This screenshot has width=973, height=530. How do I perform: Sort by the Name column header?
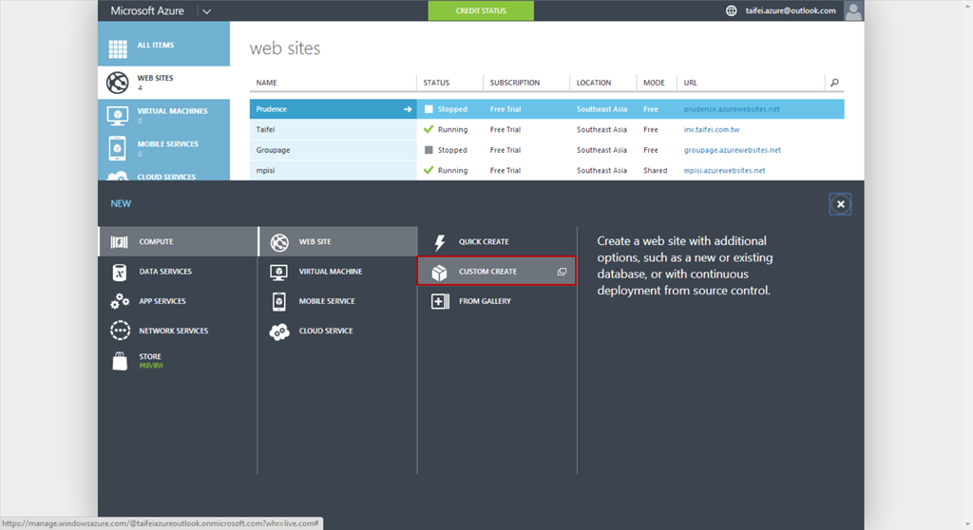coord(266,83)
